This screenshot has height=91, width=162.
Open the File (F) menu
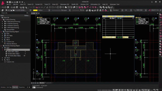9,4
